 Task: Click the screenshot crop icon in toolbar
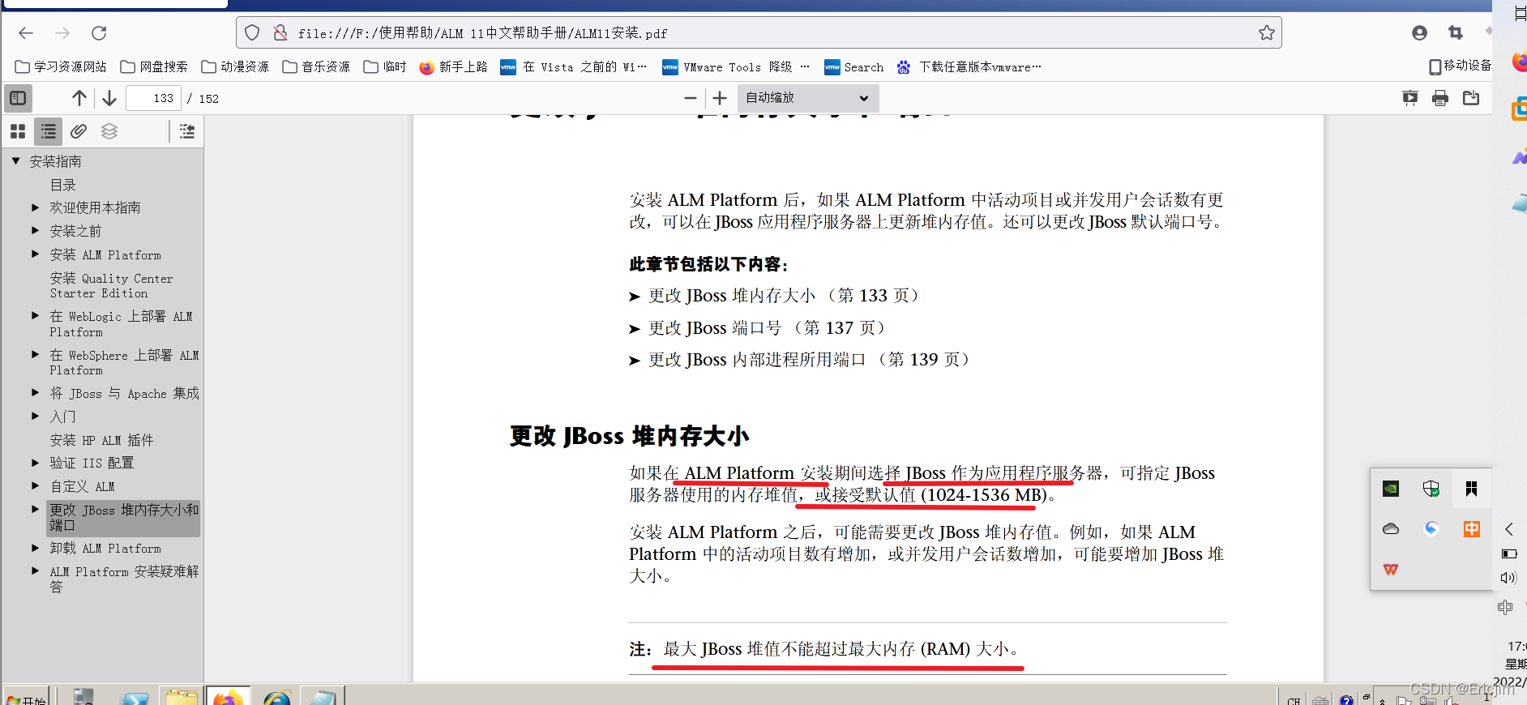pyautogui.click(x=1456, y=32)
